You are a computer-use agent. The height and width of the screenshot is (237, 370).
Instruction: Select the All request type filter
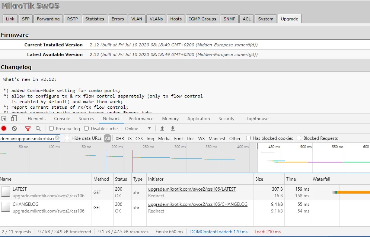[107, 138]
